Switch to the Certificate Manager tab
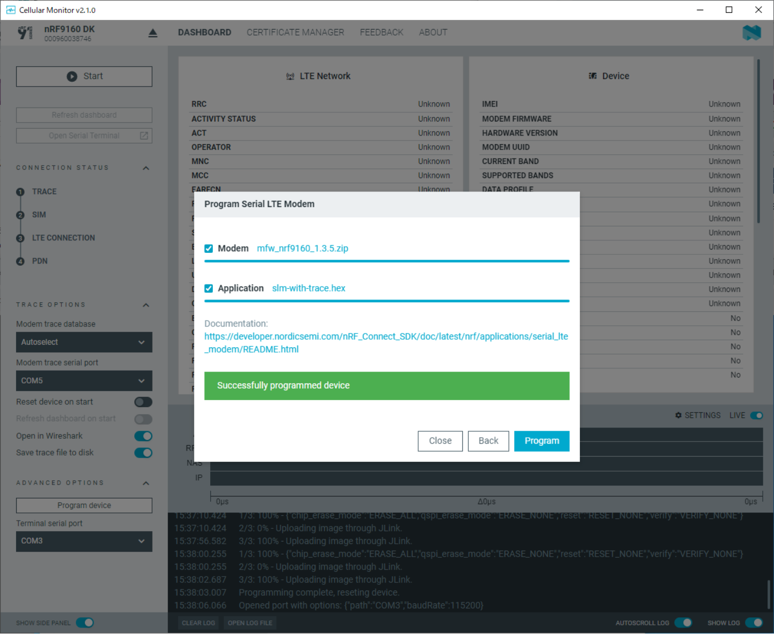The image size is (774, 634). pyautogui.click(x=295, y=32)
